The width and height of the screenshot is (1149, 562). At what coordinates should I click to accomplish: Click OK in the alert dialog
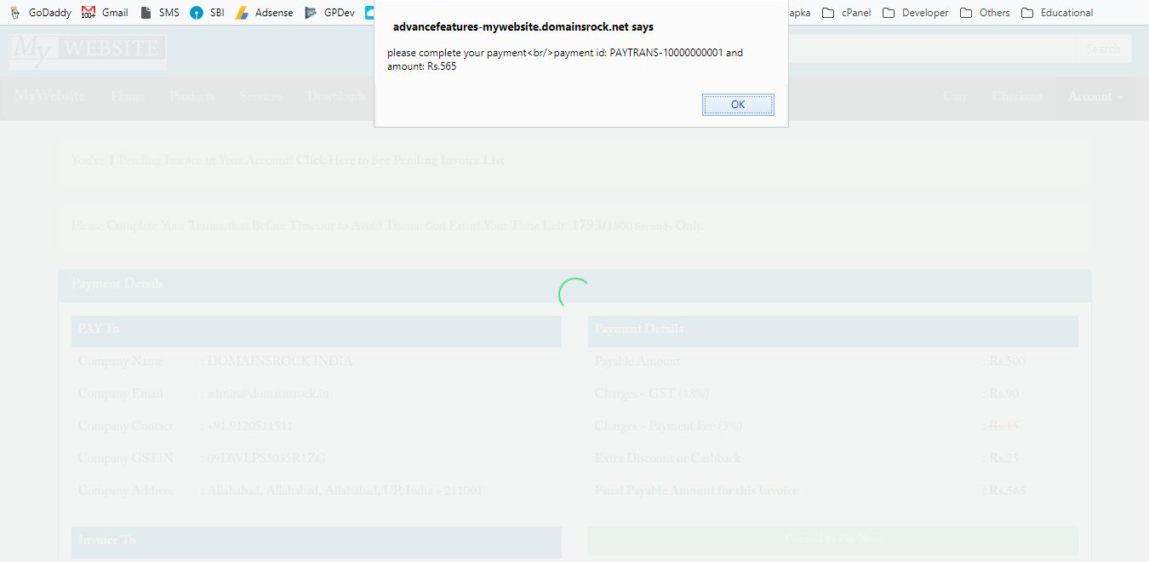(738, 105)
